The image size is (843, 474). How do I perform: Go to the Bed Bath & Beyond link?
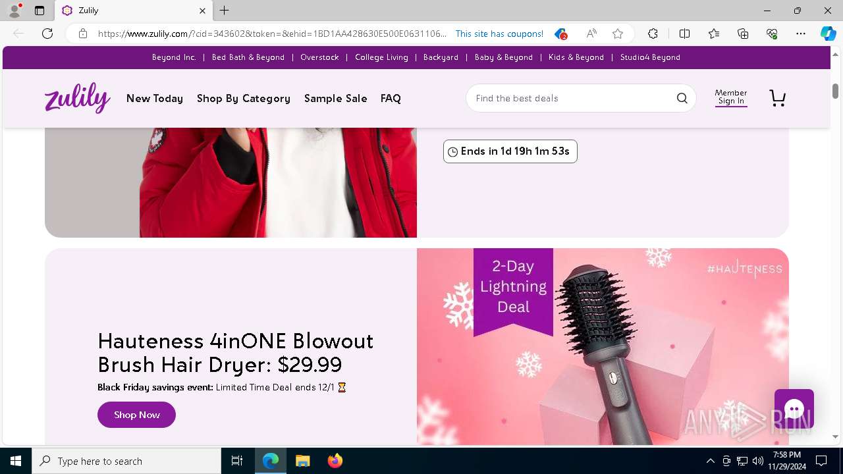tap(248, 57)
